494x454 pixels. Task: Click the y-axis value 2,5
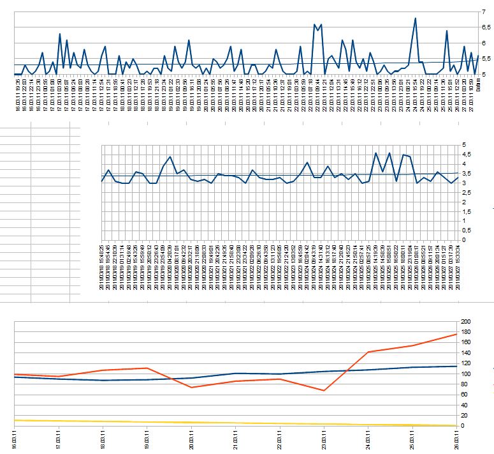click(x=467, y=193)
